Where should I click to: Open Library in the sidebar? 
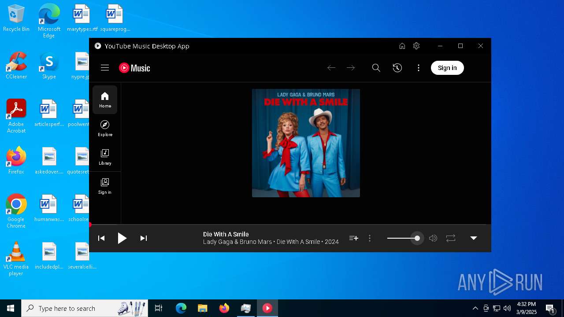click(105, 157)
